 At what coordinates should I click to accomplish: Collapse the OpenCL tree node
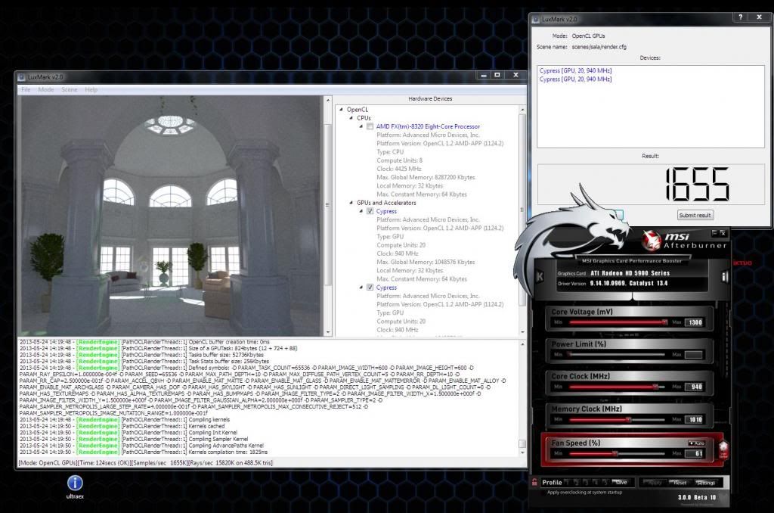click(x=341, y=110)
